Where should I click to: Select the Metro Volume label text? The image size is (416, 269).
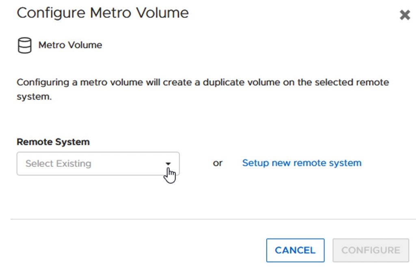70,45
